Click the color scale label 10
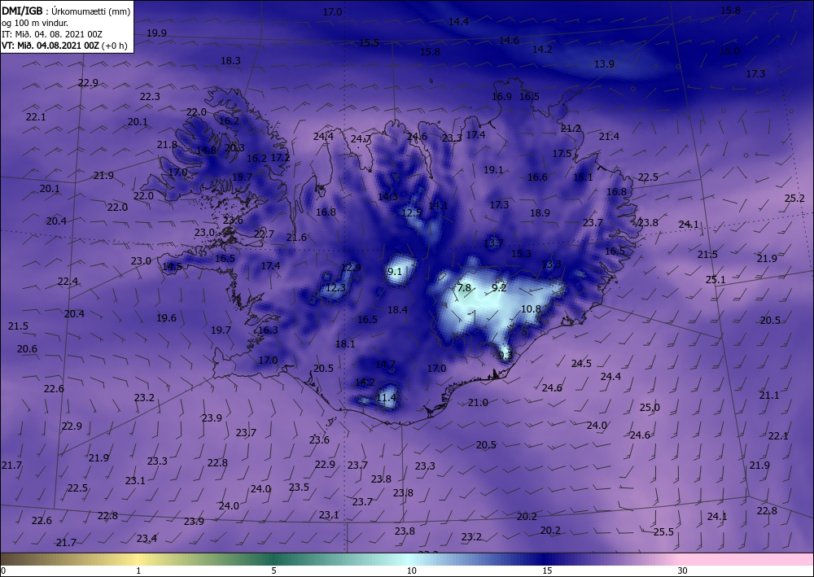 point(411,570)
